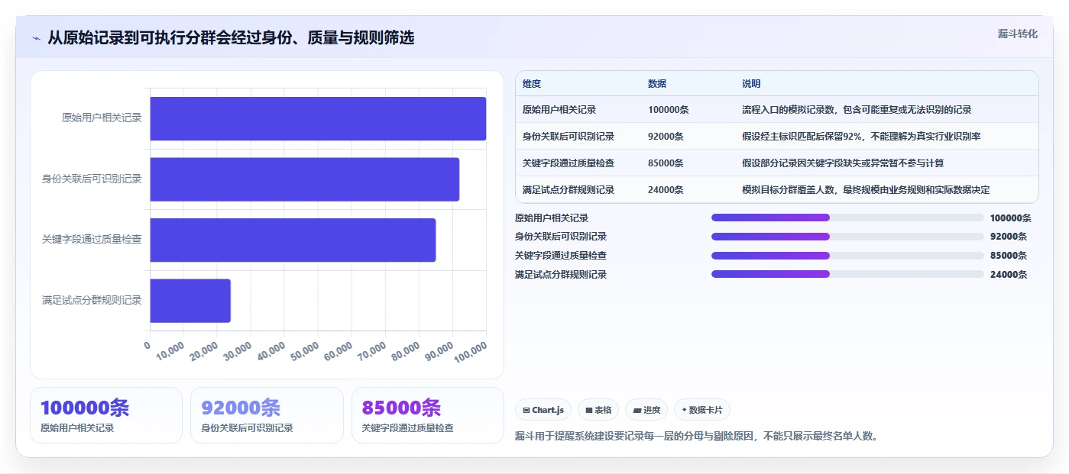This screenshot has height=474, width=1069.
Task: Click the 92000条 progress bar
Action: pos(847,237)
